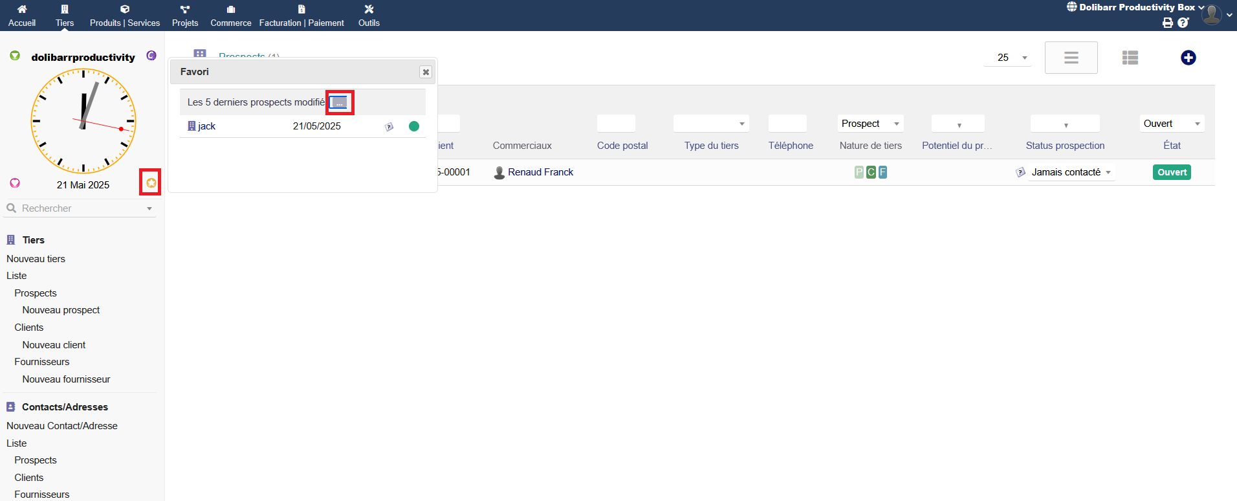Open the Commerce top menu
The width and height of the screenshot is (1237, 501).
coord(230,16)
